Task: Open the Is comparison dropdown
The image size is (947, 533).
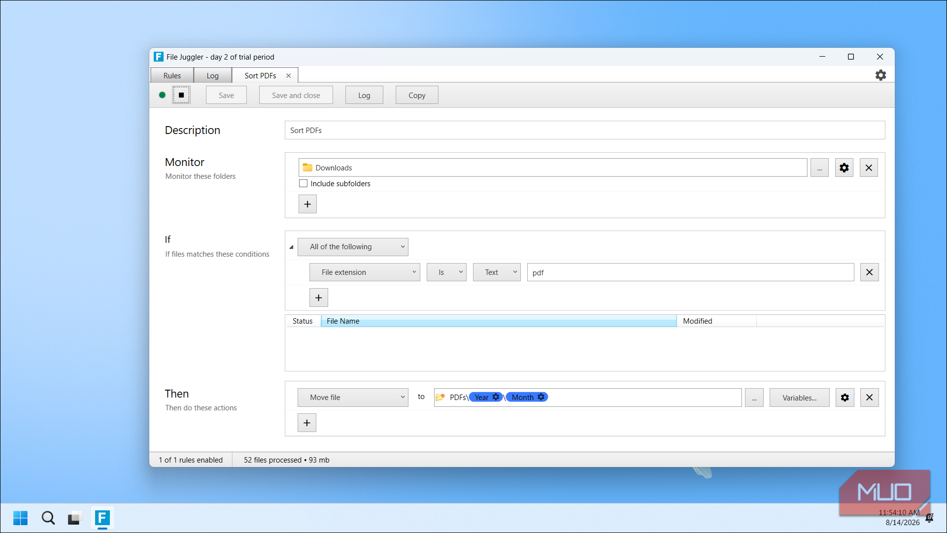Action: 446,272
